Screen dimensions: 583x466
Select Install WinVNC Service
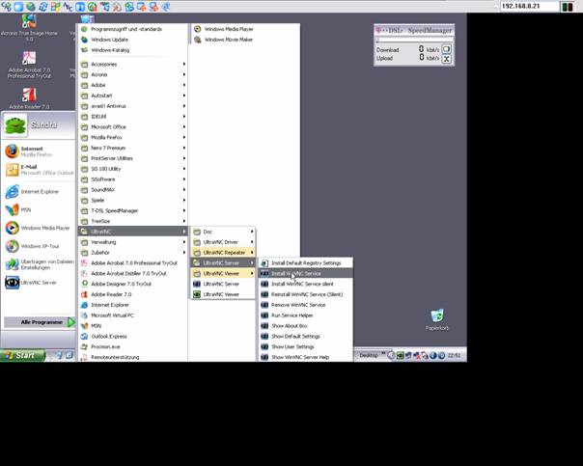click(306, 273)
